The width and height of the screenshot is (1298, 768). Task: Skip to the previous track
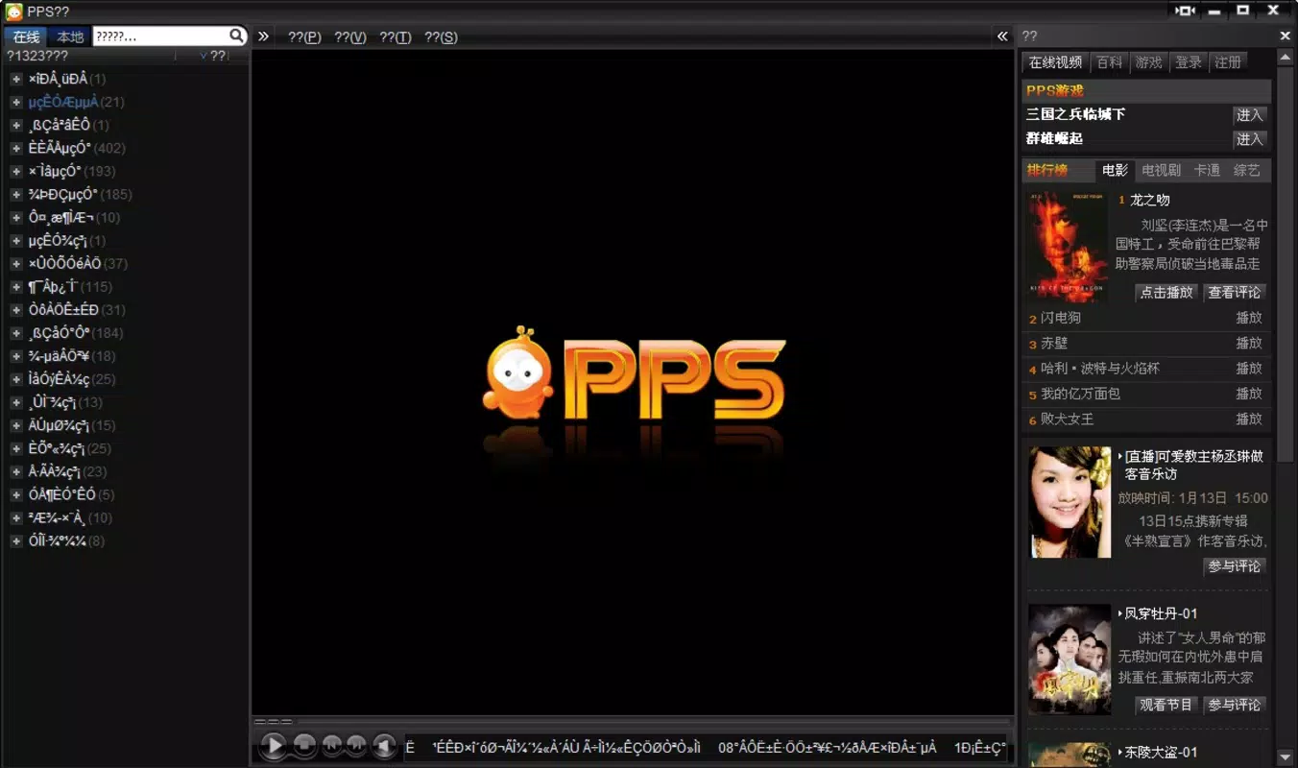(x=332, y=745)
